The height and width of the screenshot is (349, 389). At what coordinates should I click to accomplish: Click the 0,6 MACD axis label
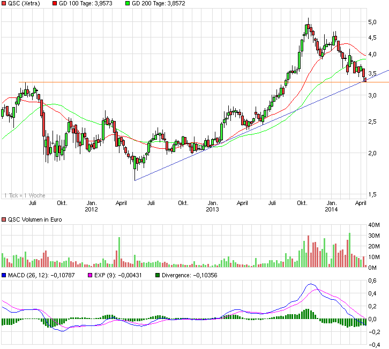point(372,281)
